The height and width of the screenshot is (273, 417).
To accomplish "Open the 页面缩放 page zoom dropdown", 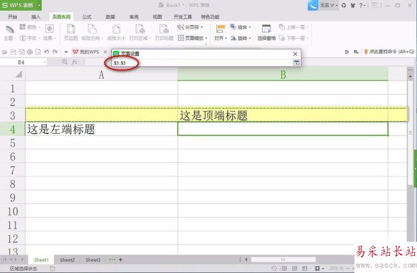I will pos(192,38).
